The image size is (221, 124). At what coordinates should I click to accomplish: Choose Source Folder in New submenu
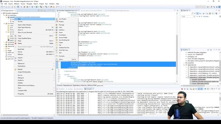click(x=63, y=38)
